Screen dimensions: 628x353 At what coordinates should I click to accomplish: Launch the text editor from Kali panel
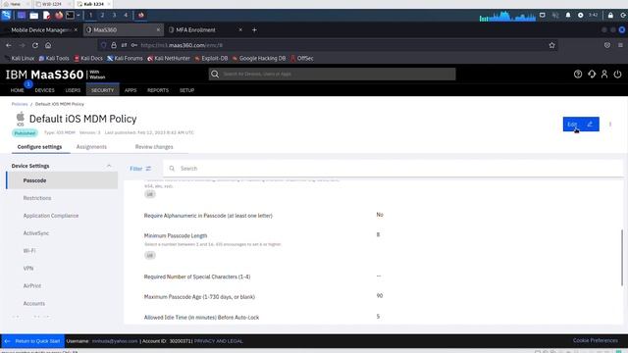46,16
